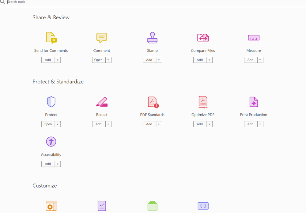The width and height of the screenshot is (306, 213).
Task: Open the Redact dropdown arrow
Action: [x=108, y=124]
